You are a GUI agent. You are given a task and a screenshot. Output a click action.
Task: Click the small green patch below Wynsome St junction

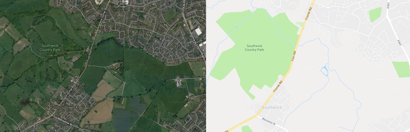coord(247,129)
